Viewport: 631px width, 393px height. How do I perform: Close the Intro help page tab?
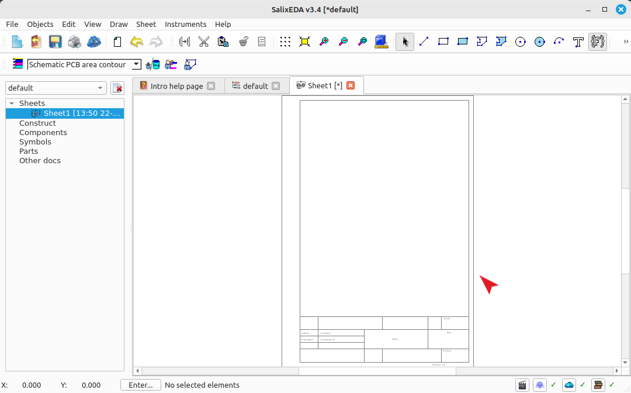(x=211, y=86)
